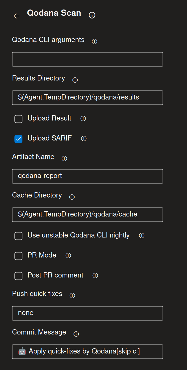
Task: Check the Post PR comment option
Action: (18, 276)
